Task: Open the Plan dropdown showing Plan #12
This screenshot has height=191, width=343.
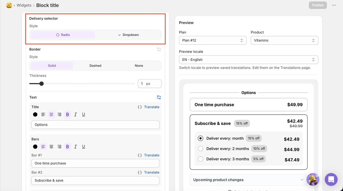Action: click(x=213, y=40)
